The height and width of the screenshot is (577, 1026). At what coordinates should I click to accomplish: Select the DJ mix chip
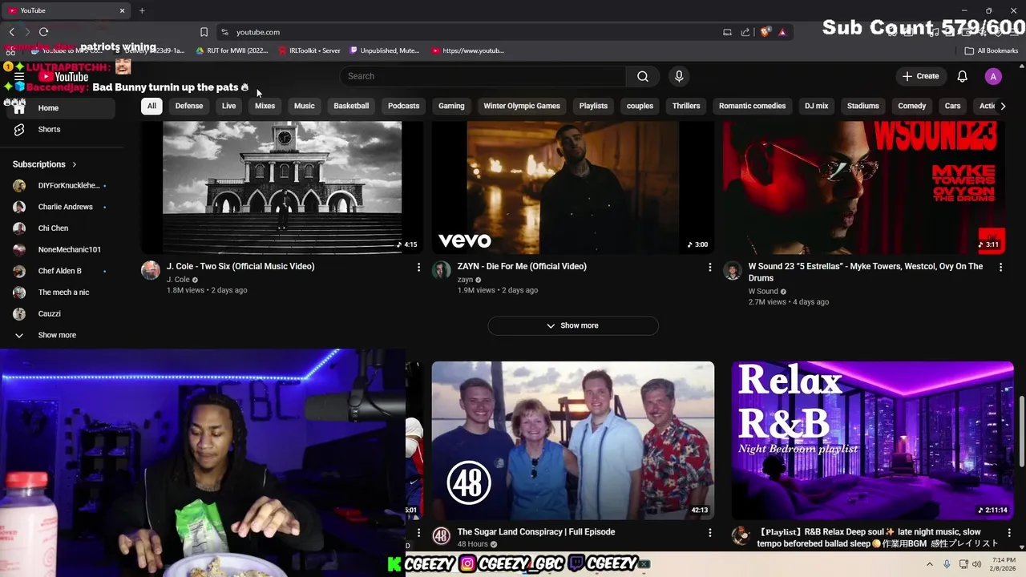point(816,106)
